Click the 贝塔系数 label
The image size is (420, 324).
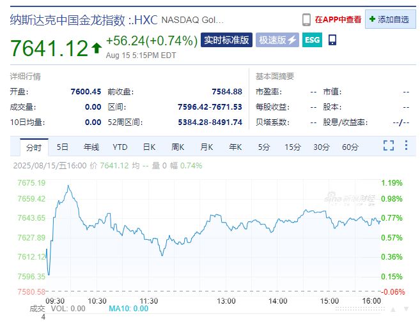tap(272, 122)
